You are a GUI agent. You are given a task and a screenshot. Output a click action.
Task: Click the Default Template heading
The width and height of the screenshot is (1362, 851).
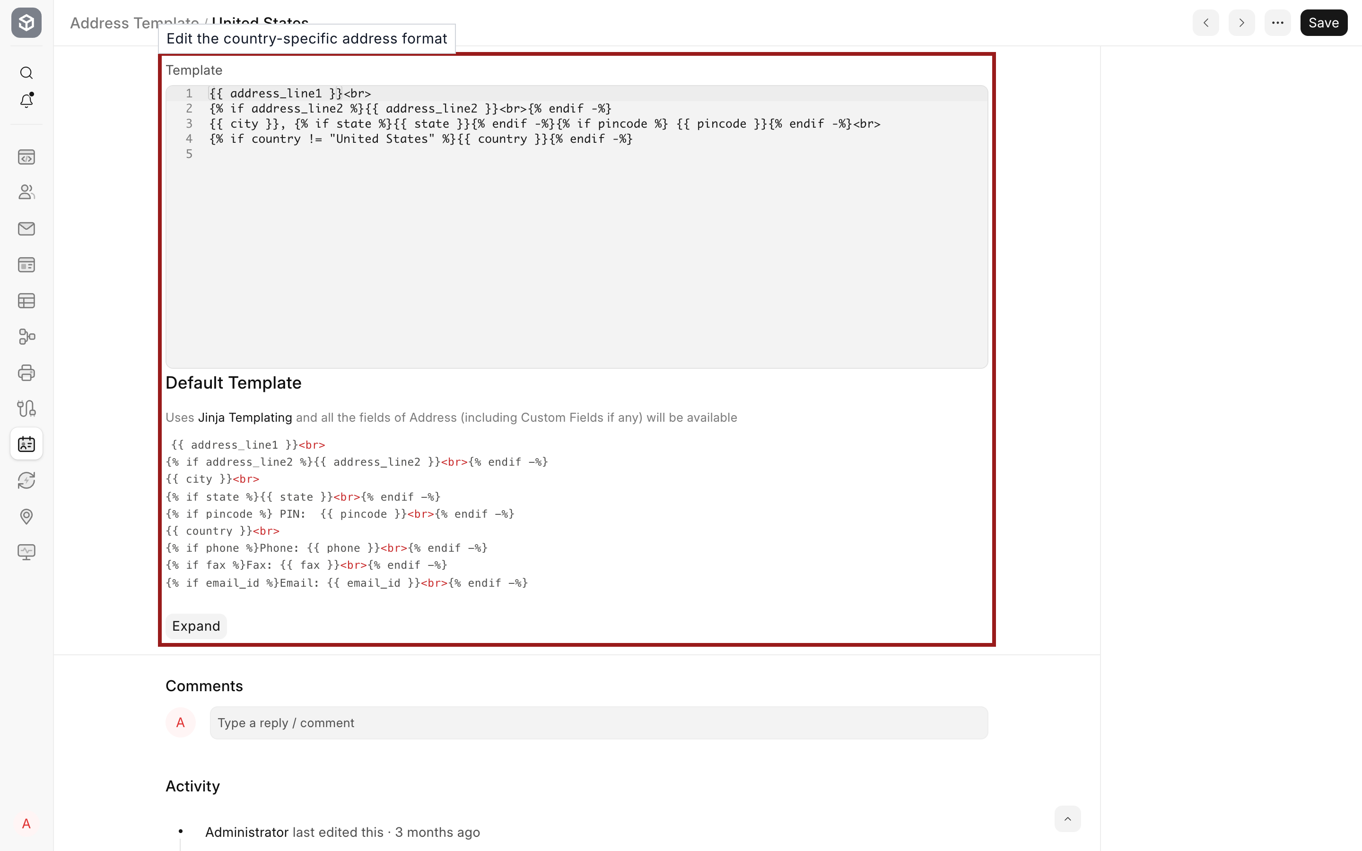pos(234,383)
